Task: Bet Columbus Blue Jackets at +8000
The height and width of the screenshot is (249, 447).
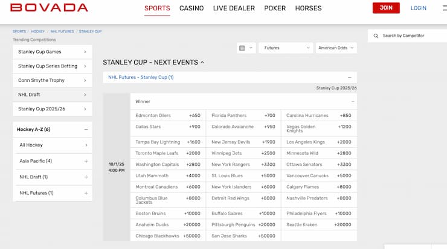Action: 168,200
